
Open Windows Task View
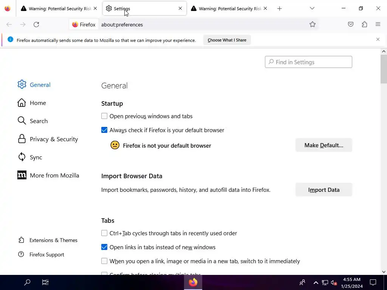click(45, 282)
